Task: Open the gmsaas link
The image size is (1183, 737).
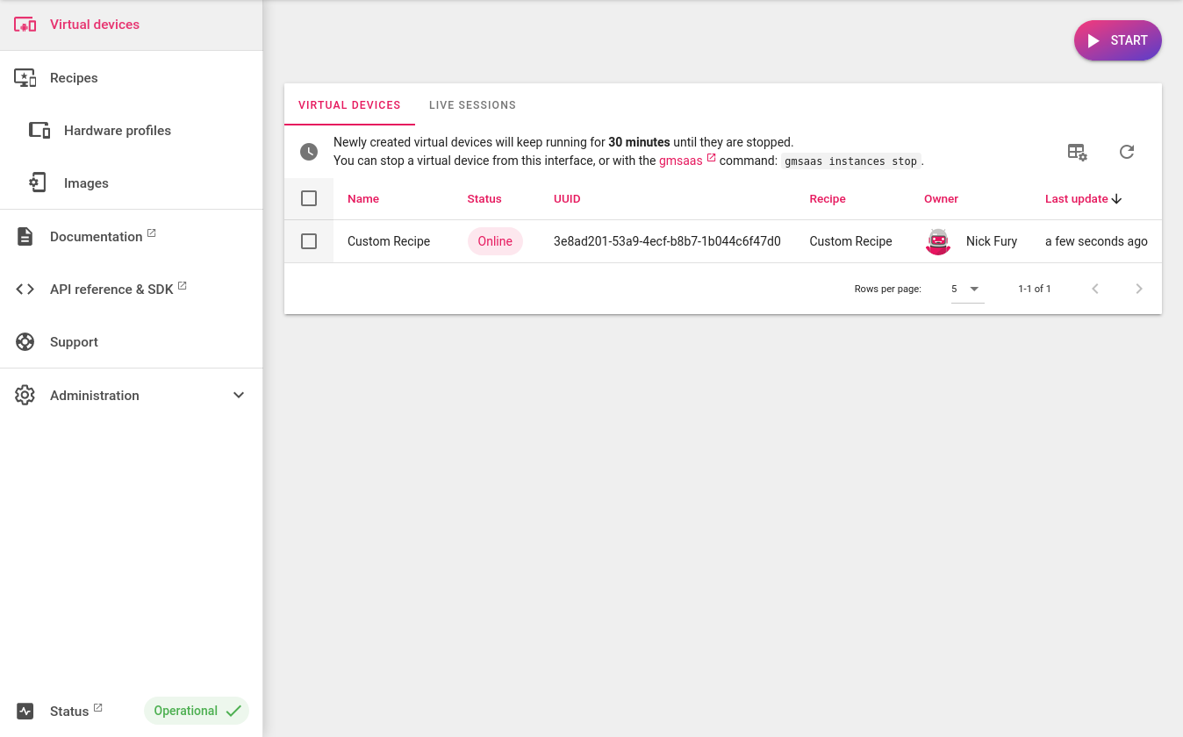Action: [680, 161]
